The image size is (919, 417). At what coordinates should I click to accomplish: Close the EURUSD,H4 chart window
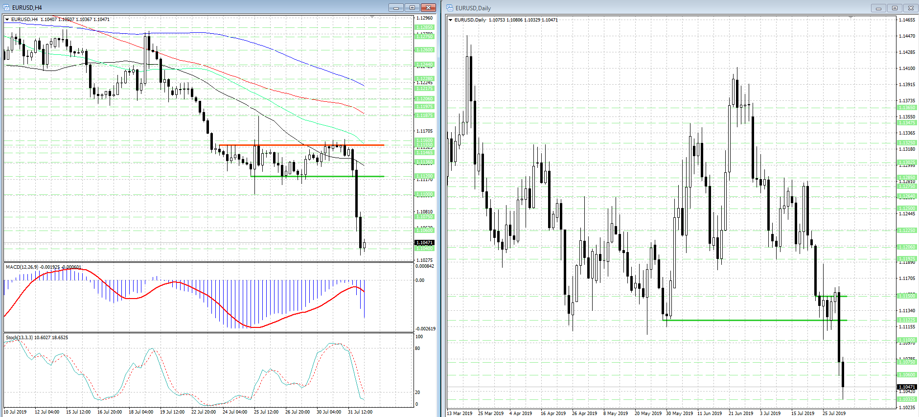click(x=428, y=7)
